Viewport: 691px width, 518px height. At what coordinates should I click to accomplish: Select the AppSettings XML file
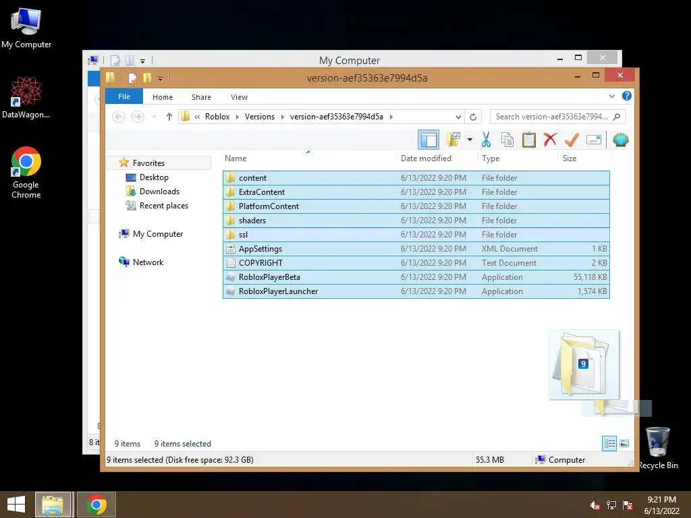coord(416,248)
